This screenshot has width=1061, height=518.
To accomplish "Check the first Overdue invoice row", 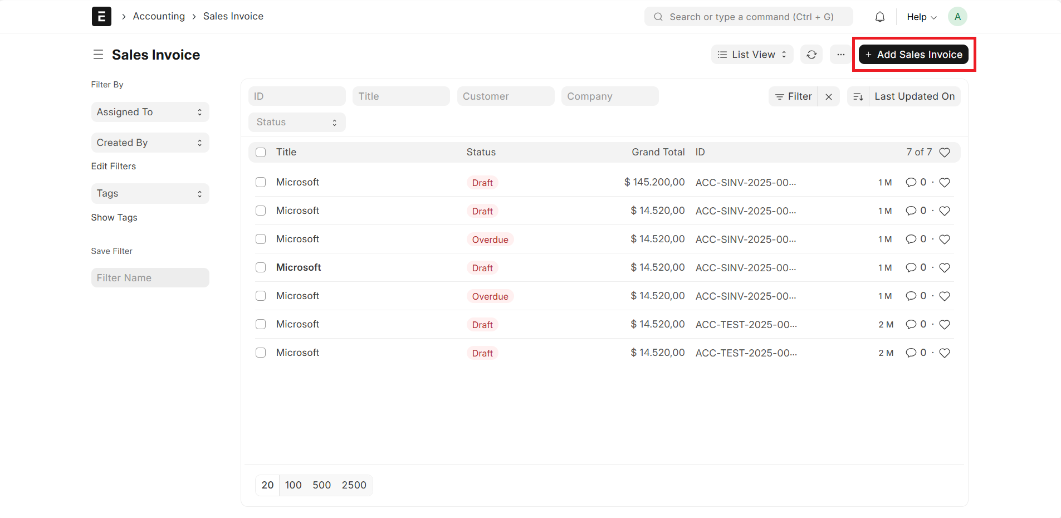I will 260,238.
